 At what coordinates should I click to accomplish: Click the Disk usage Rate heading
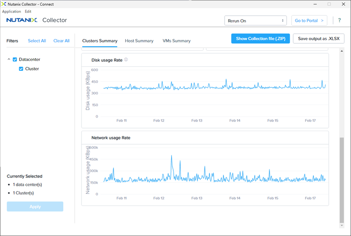click(107, 60)
